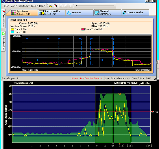This screenshot has height=149, width=159.
Task: Click the Cognio Spectrum Expert title bar icon
Action: point(3,1)
